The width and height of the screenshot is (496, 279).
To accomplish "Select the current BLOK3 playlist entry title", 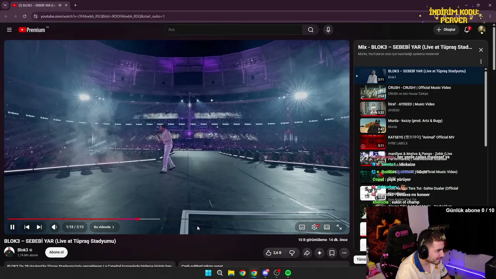I will 427,71.
